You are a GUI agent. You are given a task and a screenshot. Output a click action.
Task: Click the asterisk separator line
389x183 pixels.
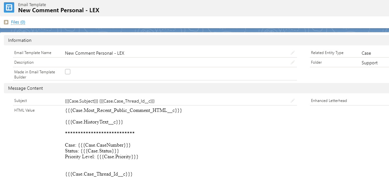click(x=100, y=133)
